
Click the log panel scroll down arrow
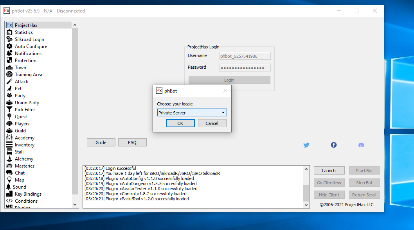pyautogui.click(x=306, y=205)
